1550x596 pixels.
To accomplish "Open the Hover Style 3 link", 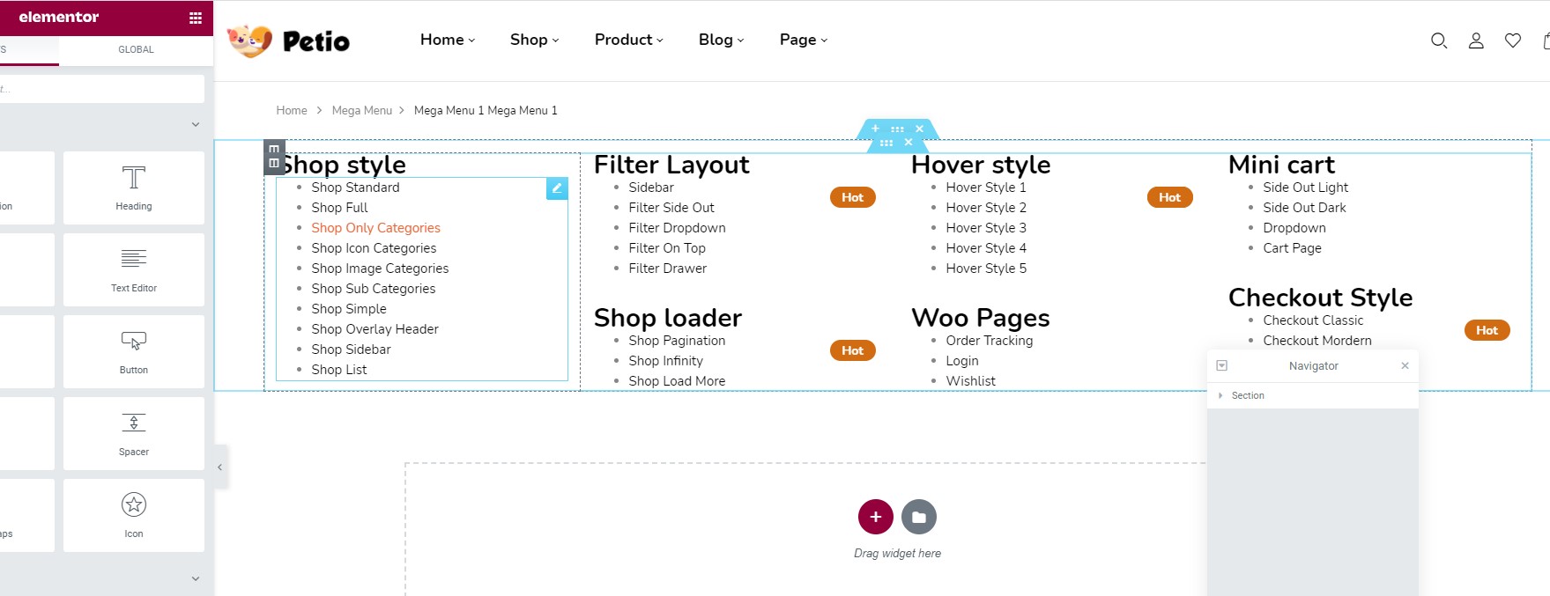I will tap(986, 228).
